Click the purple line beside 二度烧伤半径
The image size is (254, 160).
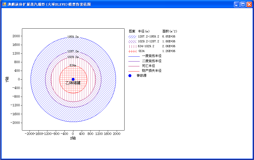coord(134,61)
